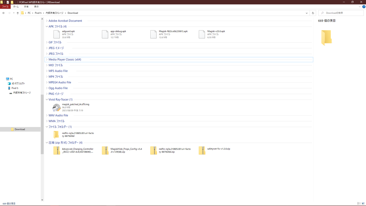Select the redfin factory folder icon
Viewport: 366px width, 206px height.
[56, 135]
